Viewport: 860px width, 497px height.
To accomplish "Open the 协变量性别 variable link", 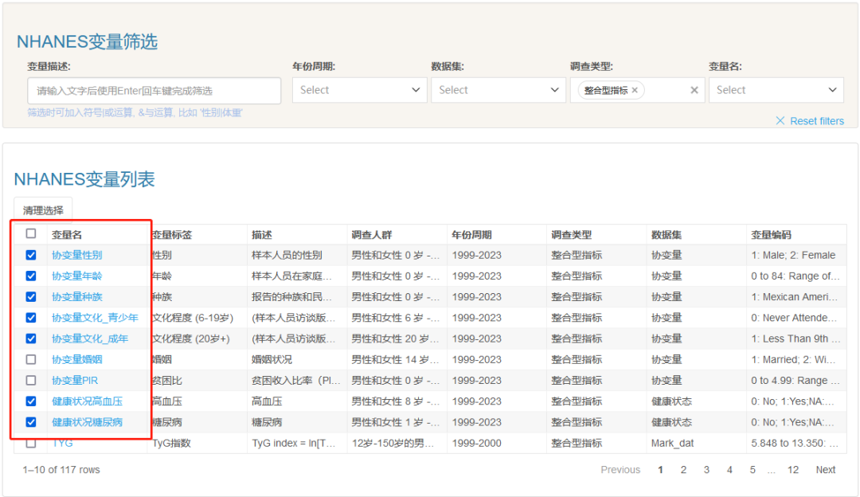I will 76,255.
